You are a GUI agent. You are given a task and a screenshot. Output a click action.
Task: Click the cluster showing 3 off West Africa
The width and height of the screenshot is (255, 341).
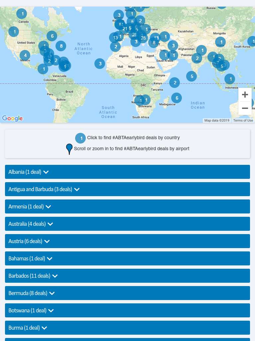pyautogui.click(x=100, y=64)
